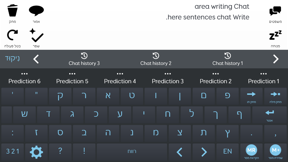Click delete word arrow key
288x162 pixels.
click(275, 96)
